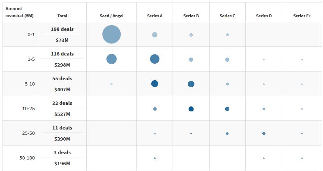Select the Series C bubble in 1-5 row
The image size is (323, 171).
[227, 60]
